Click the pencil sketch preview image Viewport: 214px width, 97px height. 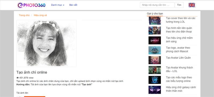pyautogui.click(x=46, y=43)
